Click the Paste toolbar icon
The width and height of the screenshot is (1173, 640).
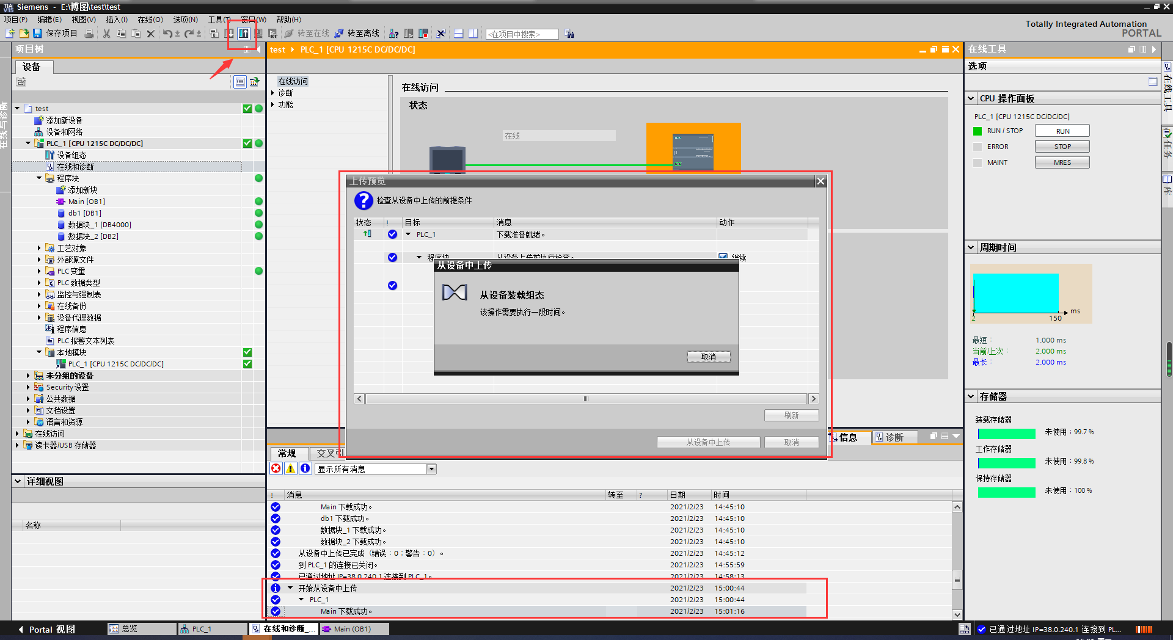(x=136, y=34)
